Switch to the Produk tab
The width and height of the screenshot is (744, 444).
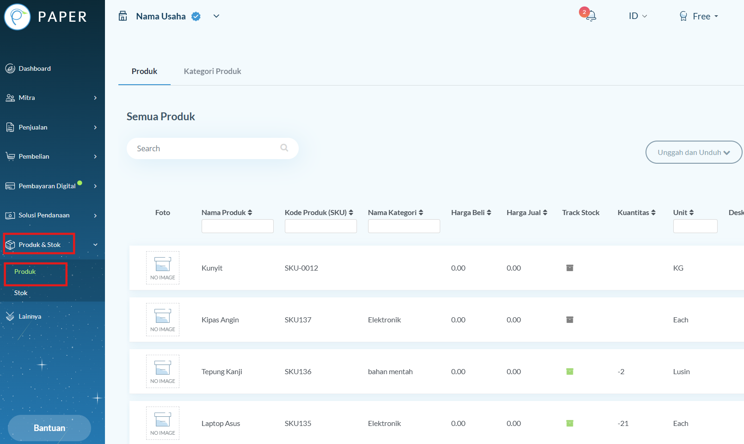click(144, 71)
